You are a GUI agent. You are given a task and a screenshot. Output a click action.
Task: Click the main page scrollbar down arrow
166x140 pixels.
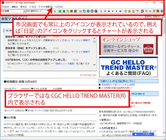[164, 133]
